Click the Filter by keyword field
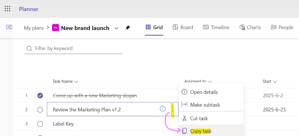299x136 pixels. (x=73, y=48)
